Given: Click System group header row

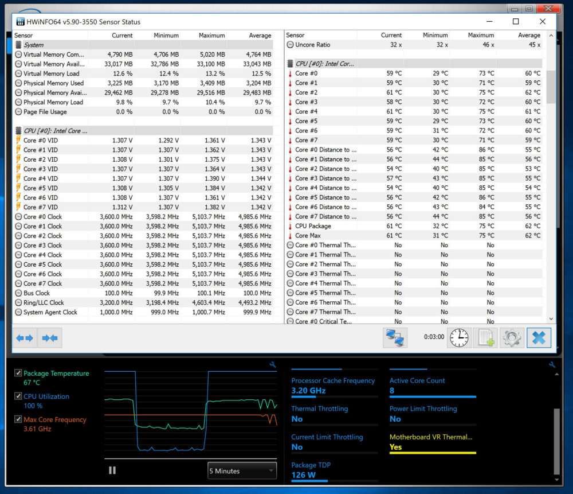Looking at the screenshot, I should coord(143,45).
